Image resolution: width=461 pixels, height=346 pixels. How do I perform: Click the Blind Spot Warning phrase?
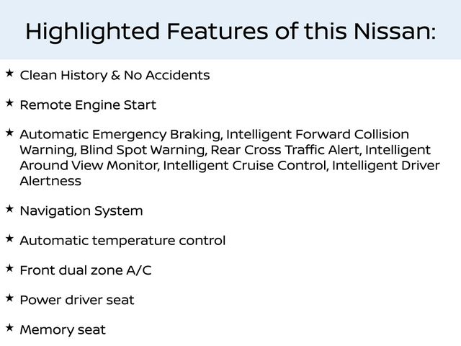[143, 150]
